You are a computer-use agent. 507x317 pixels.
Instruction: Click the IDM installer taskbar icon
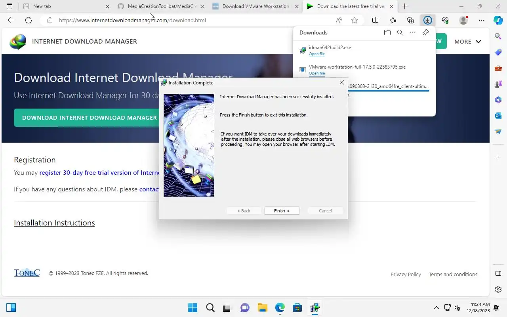[x=314, y=307]
